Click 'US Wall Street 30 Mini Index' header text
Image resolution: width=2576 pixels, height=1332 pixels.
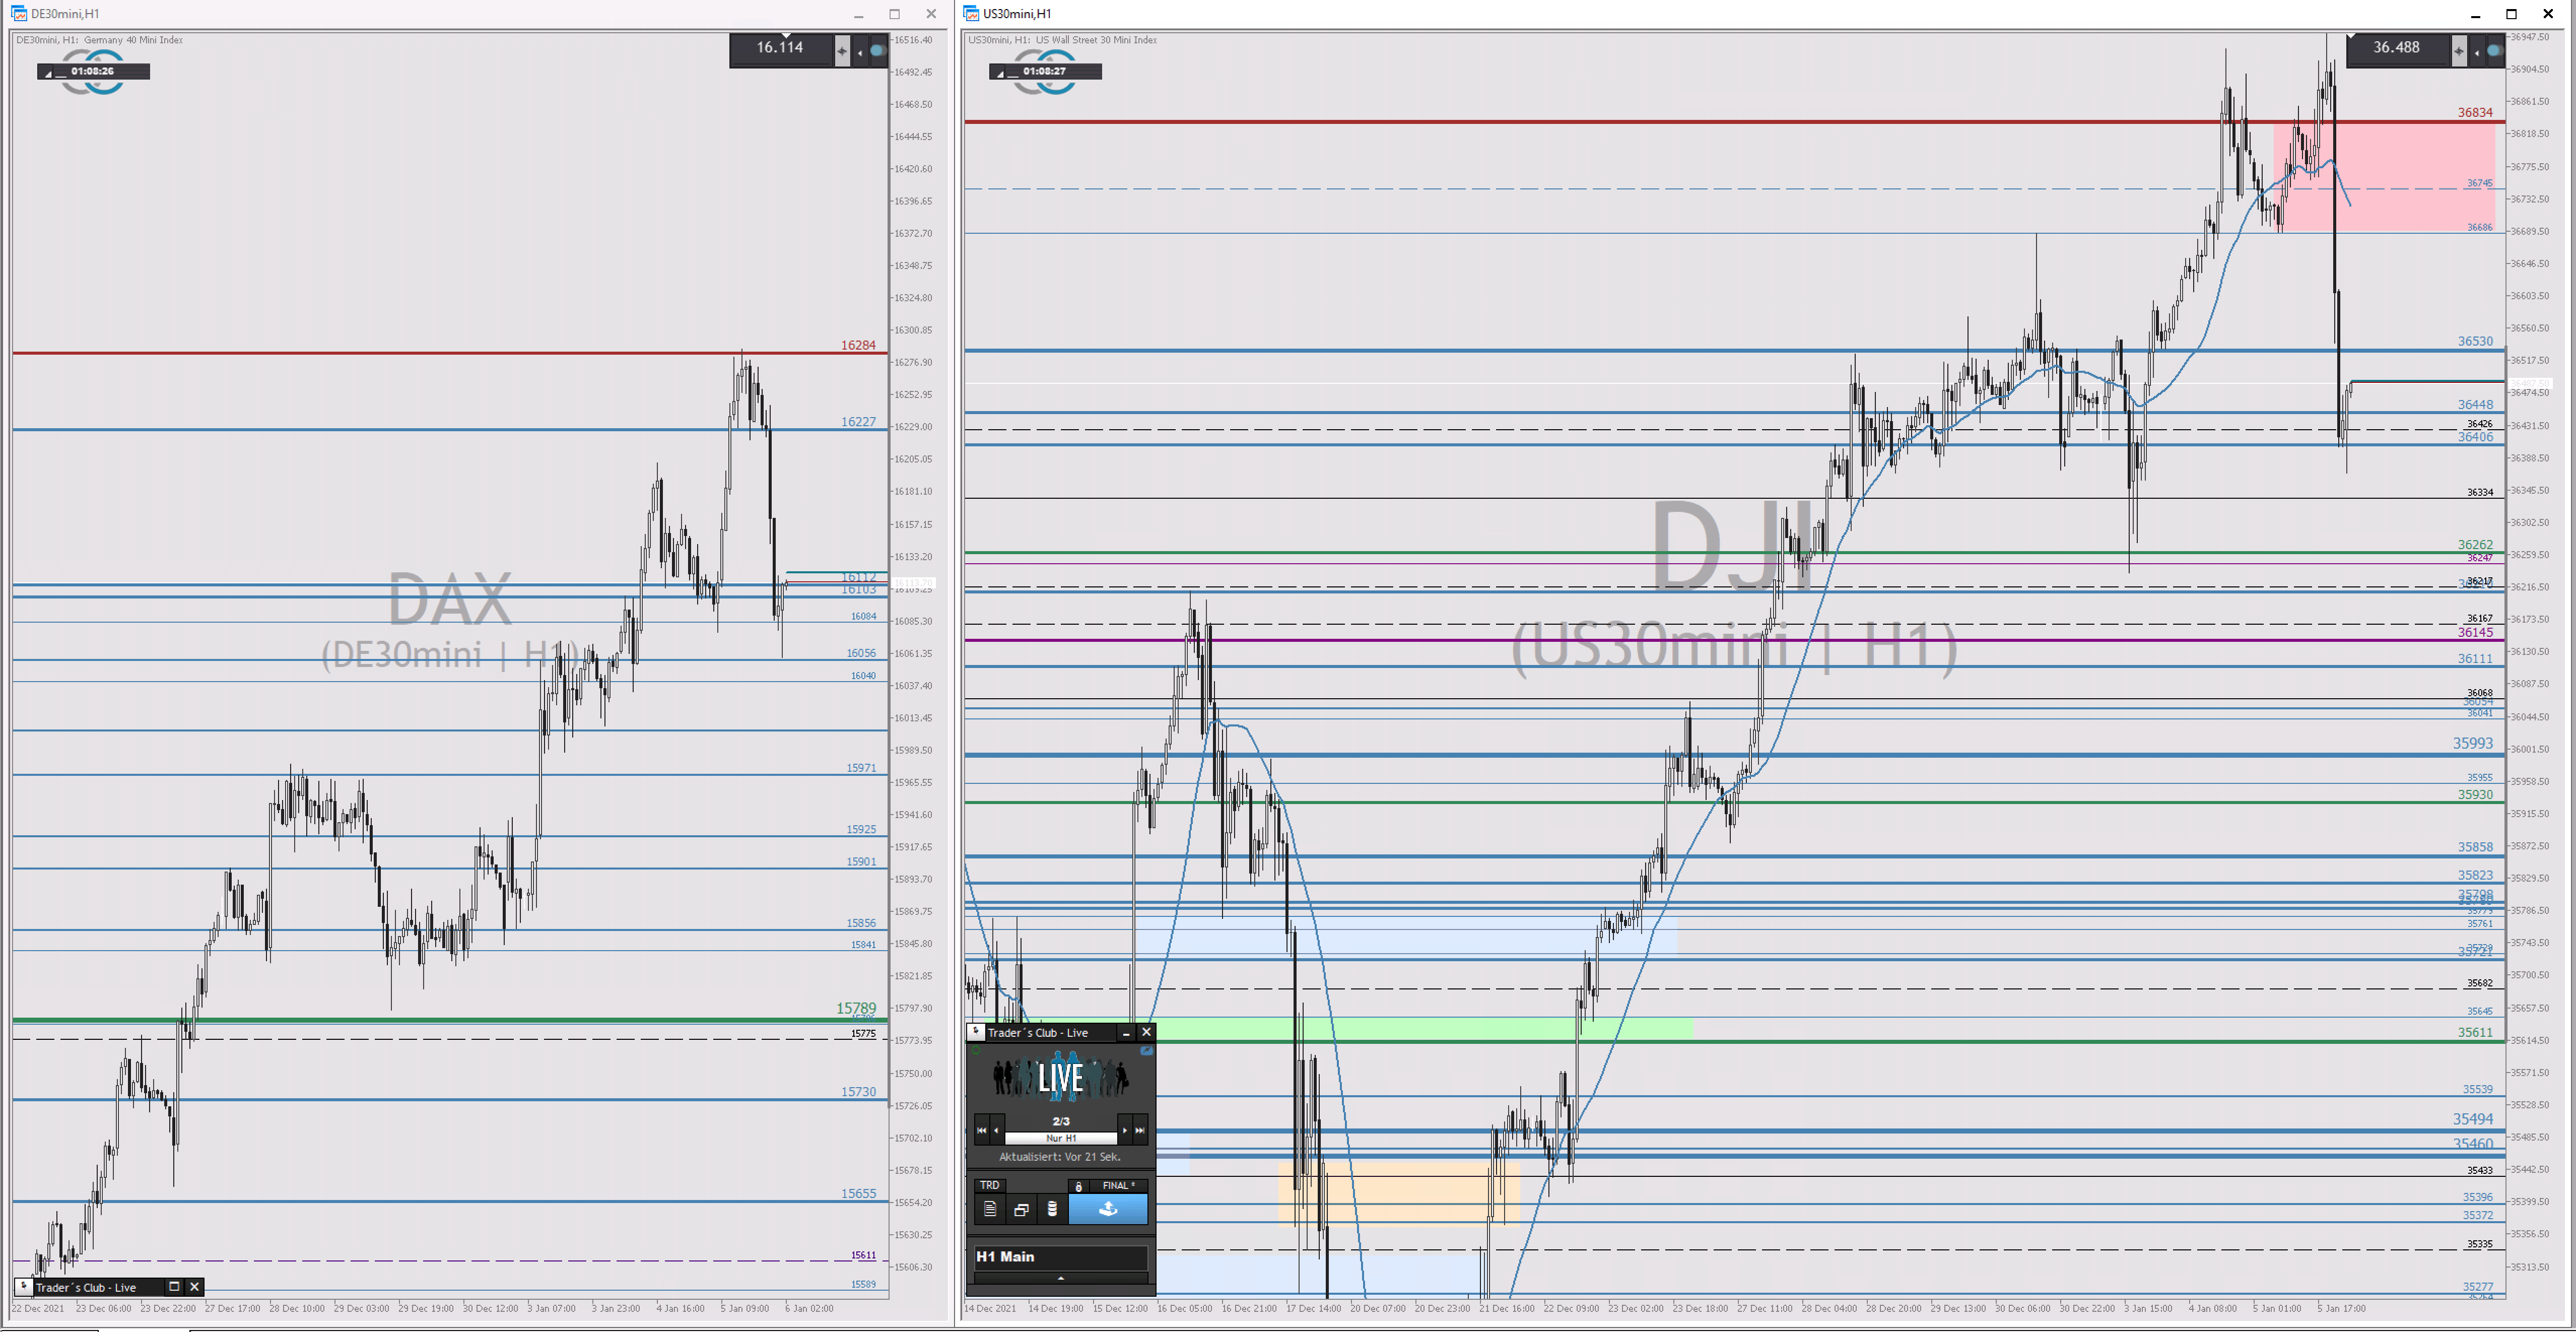coord(1096,40)
